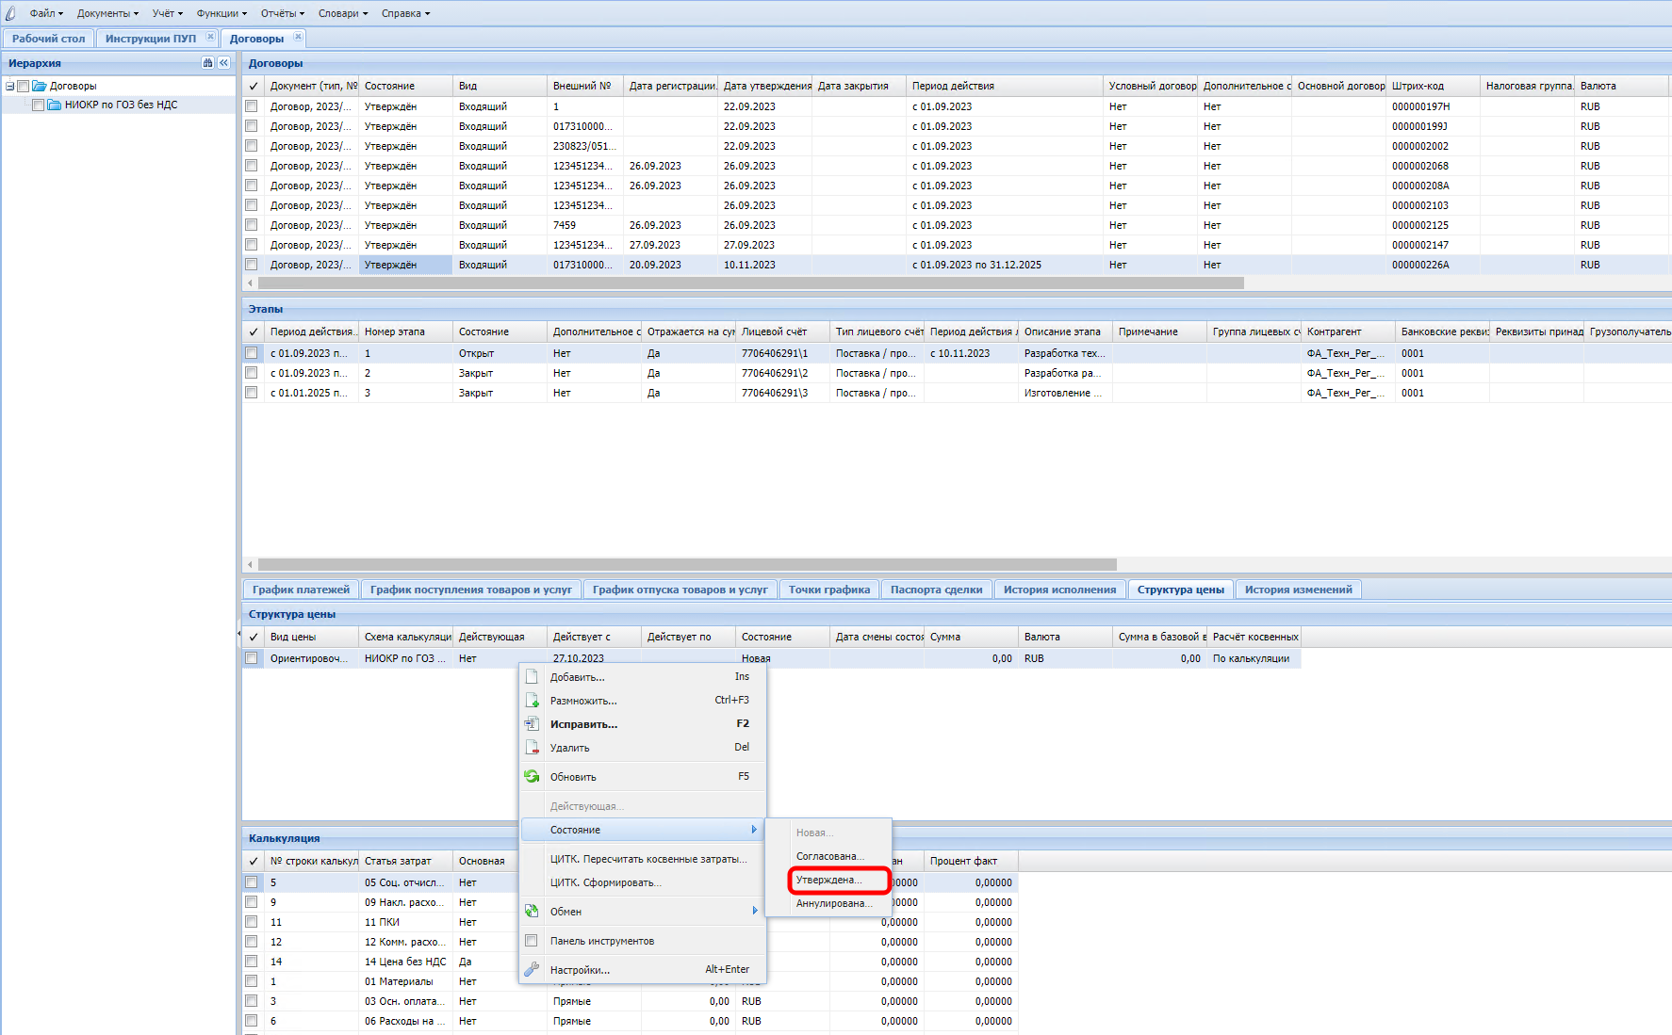Click the Настройки wrench icon
The height and width of the screenshot is (1035, 1672).
point(532,970)
